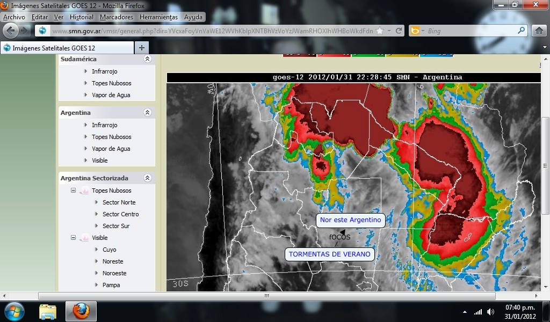This screenshot has height=322, width=550.
Task: Click the Firefox Back navigation button
Action: tap(11, 31)
